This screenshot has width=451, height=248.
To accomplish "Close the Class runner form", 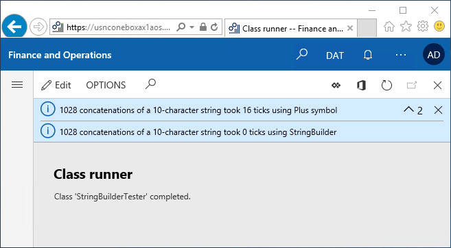I will [x=437, y=85].
